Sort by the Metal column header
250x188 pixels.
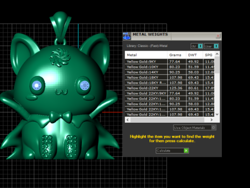pos(146,55)
